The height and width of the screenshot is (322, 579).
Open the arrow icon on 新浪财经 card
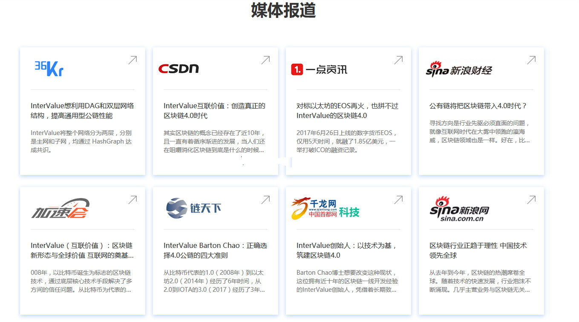(531, 60)
